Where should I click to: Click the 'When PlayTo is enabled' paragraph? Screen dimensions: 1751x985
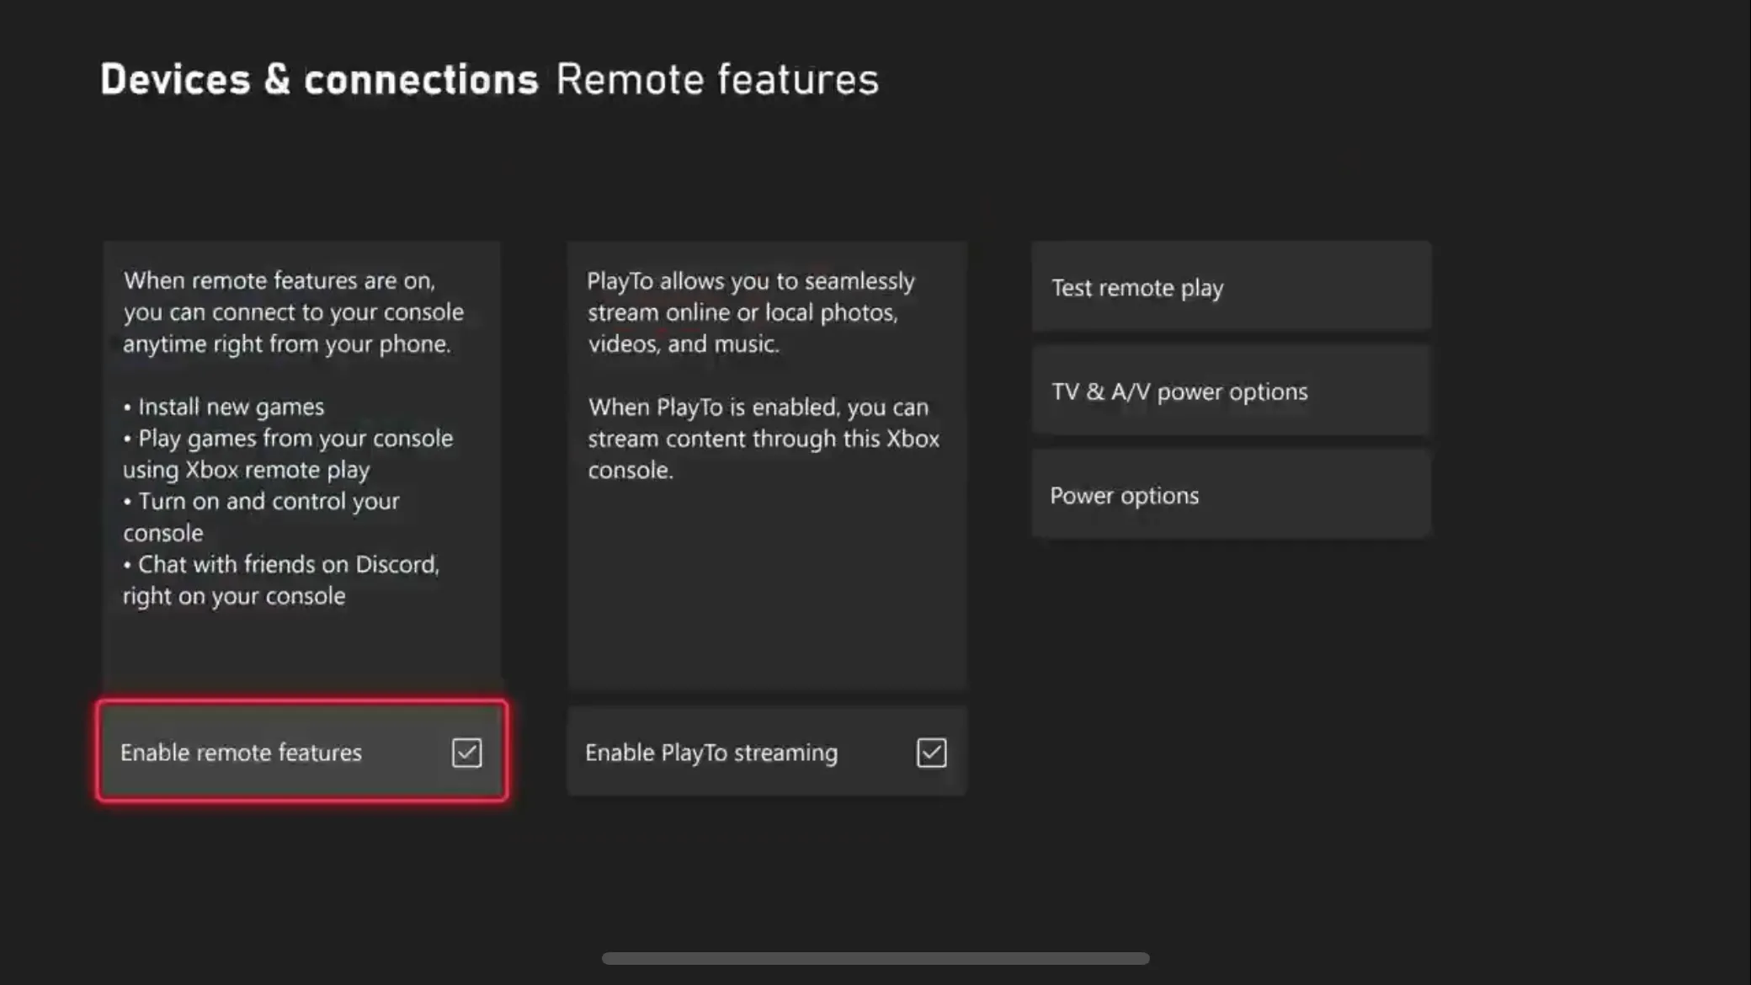coord(758,407)
